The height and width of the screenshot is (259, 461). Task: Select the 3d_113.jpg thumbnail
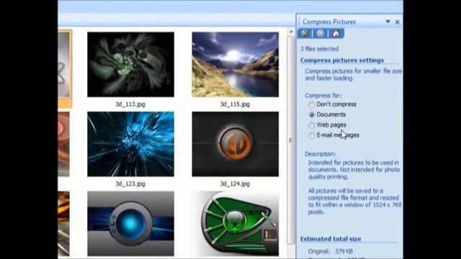click(130, 64)
